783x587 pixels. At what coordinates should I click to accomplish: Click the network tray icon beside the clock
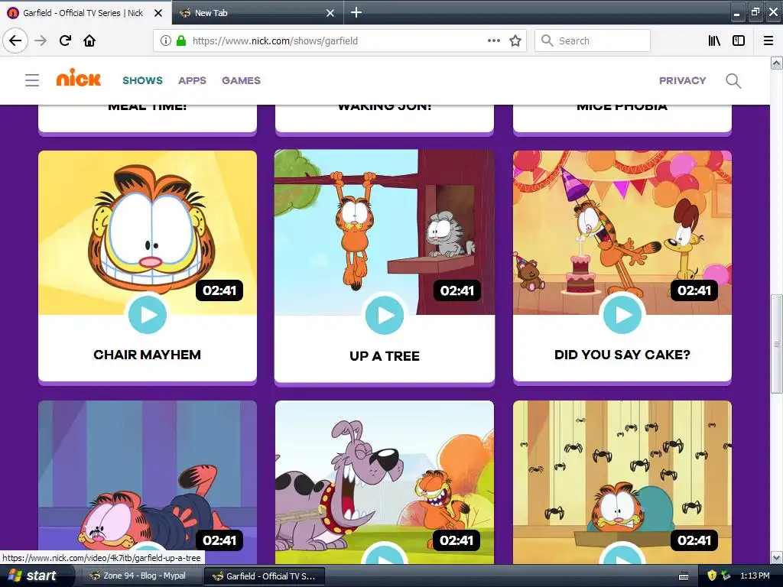click(x=726, y=576)
